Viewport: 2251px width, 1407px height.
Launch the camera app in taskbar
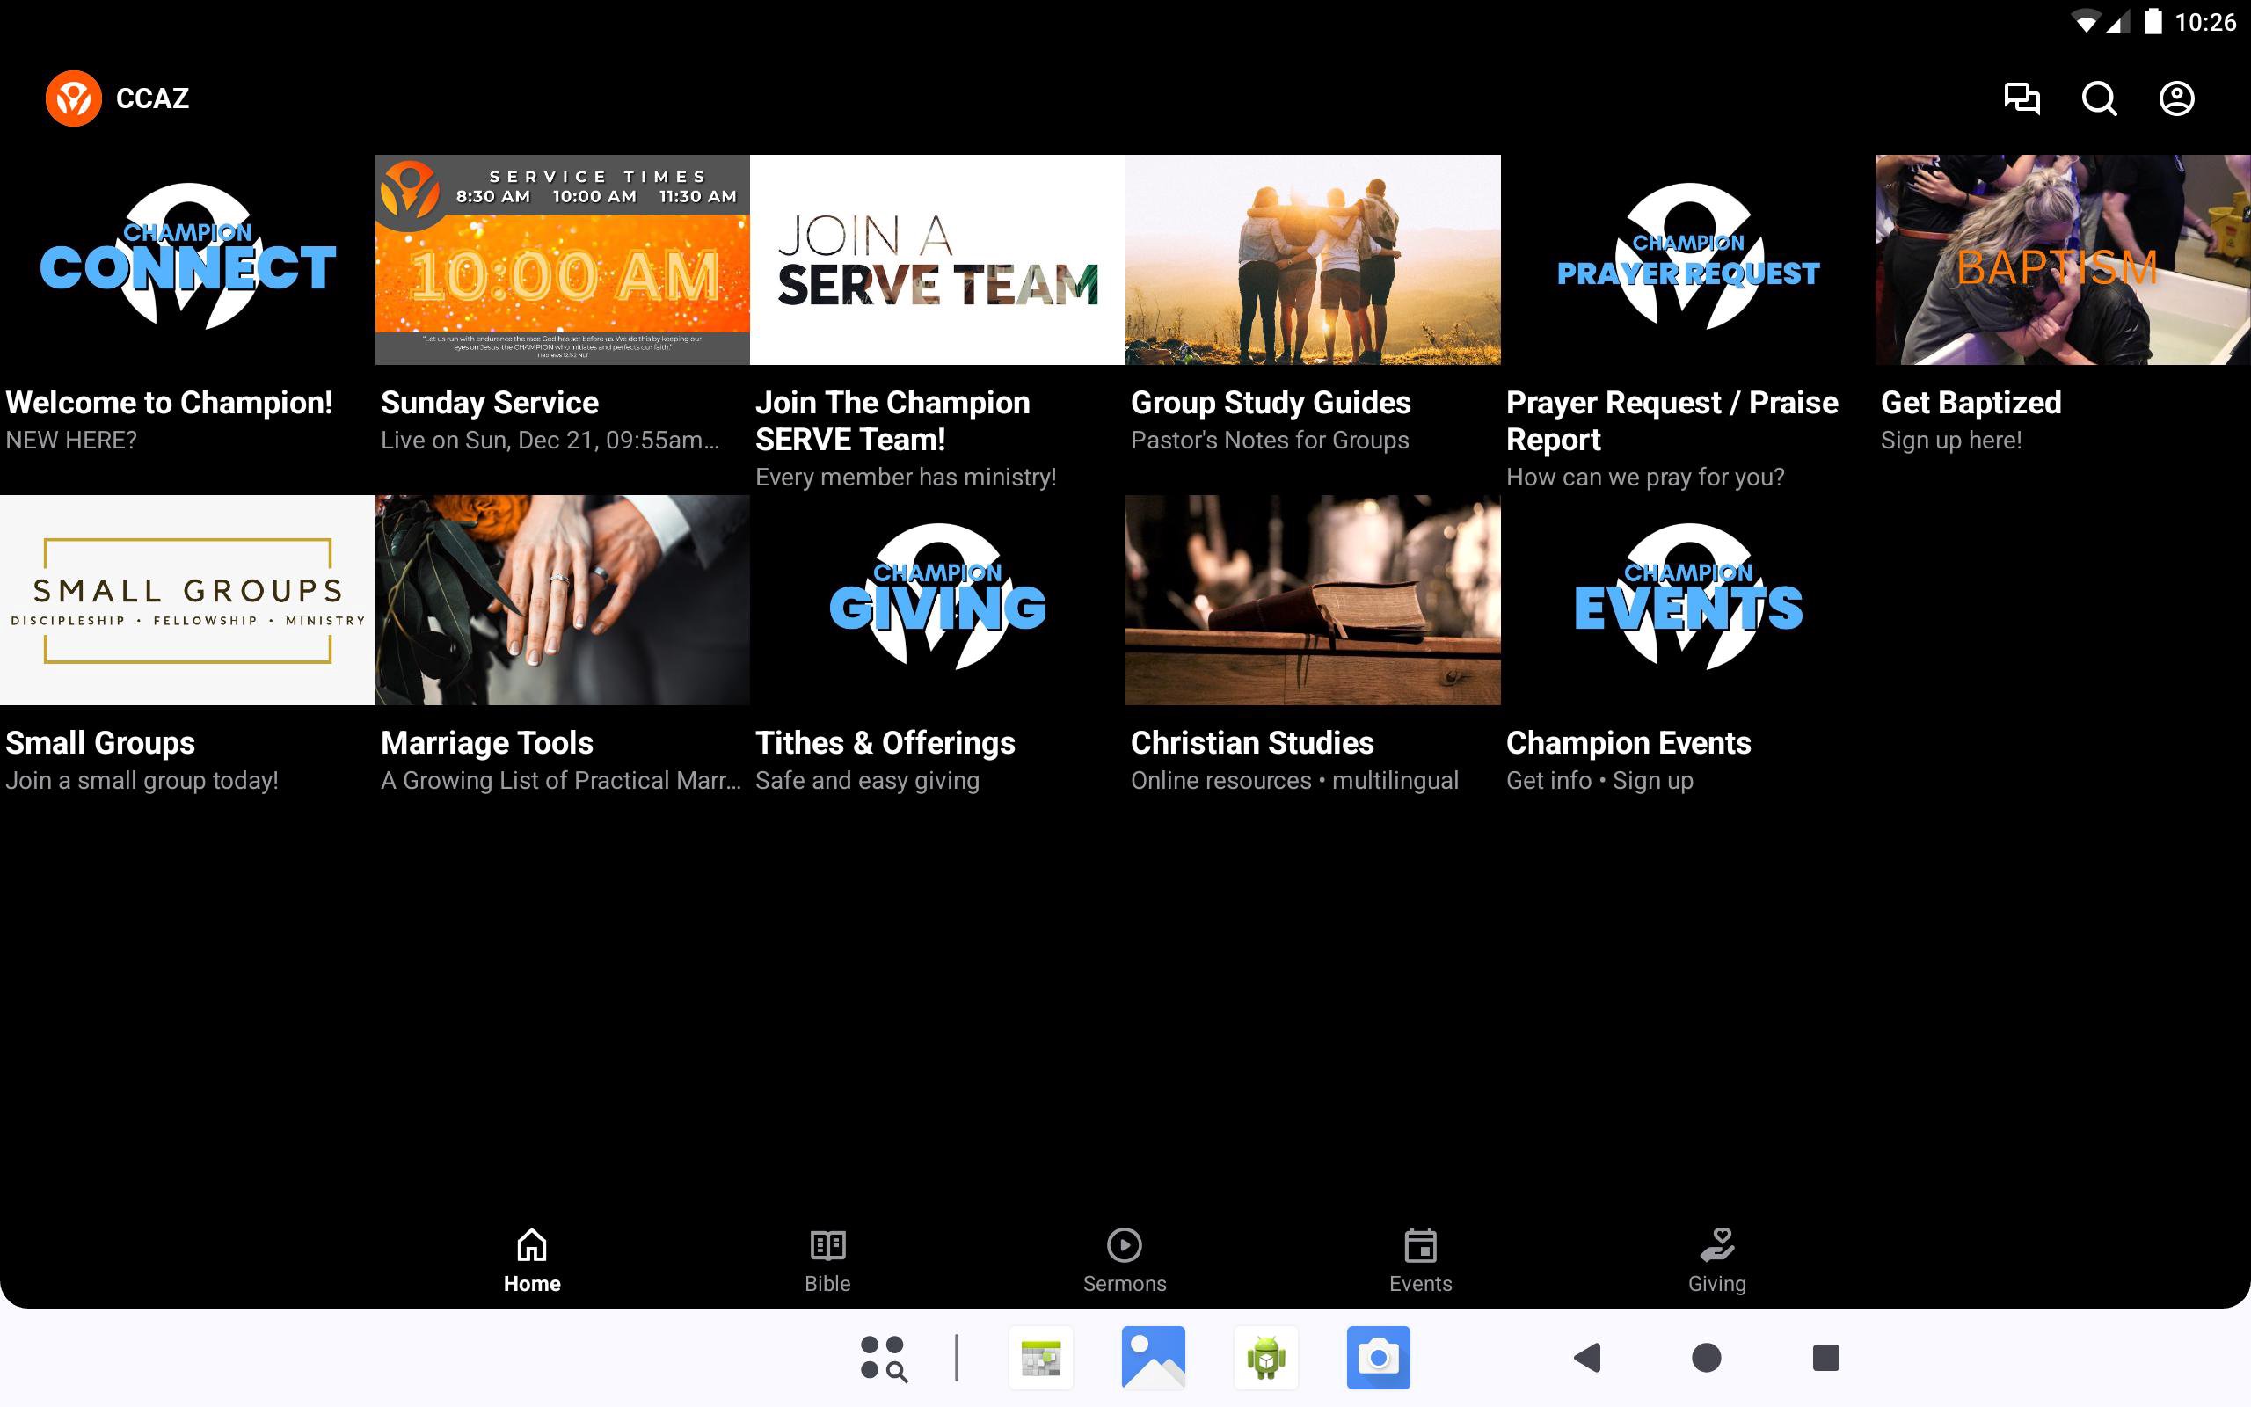(x=1378, y=1357)
